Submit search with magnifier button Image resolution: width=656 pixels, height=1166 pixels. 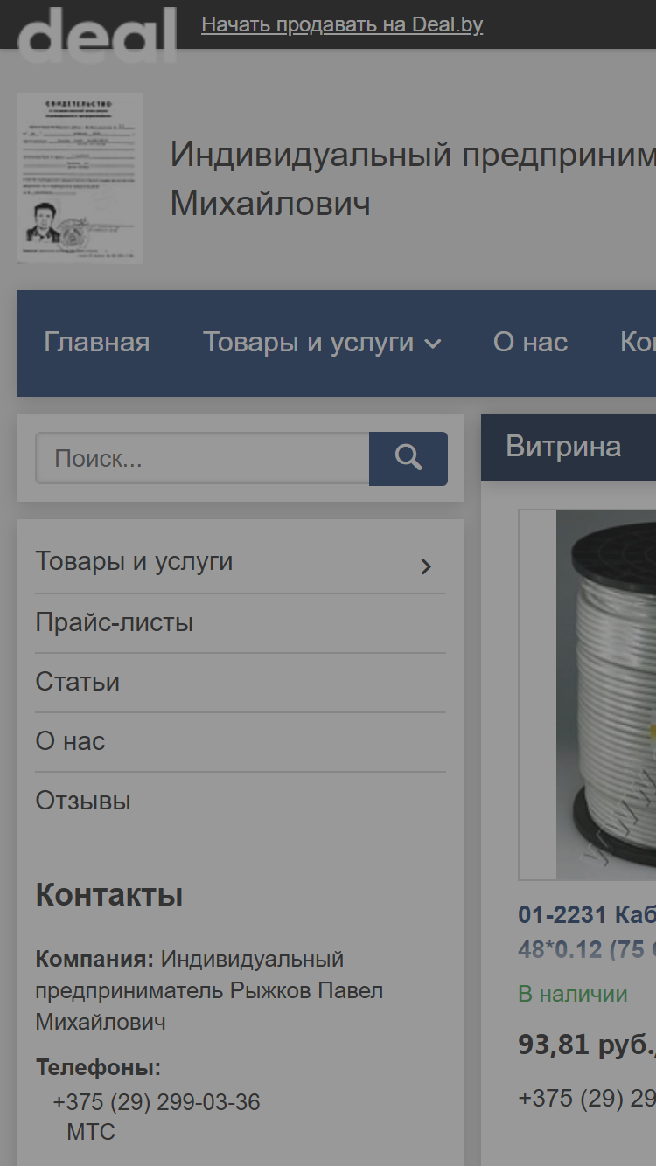tap(408, 459)
